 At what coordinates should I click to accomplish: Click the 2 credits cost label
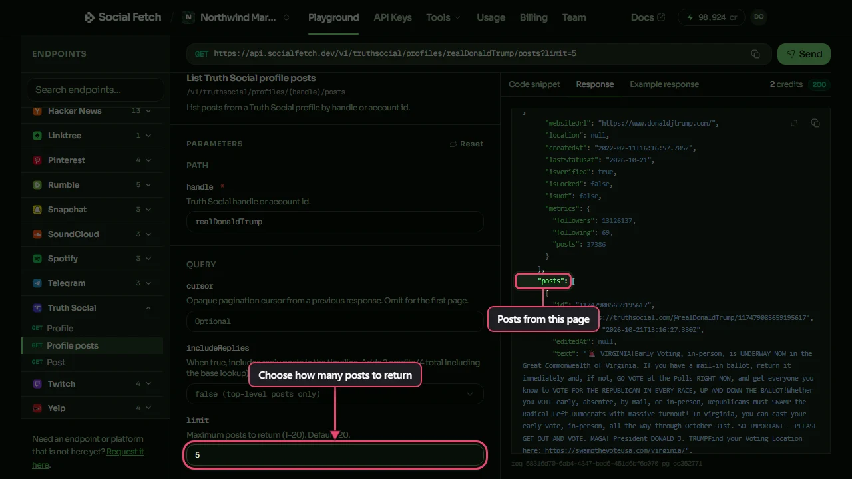tap(786, 84)
